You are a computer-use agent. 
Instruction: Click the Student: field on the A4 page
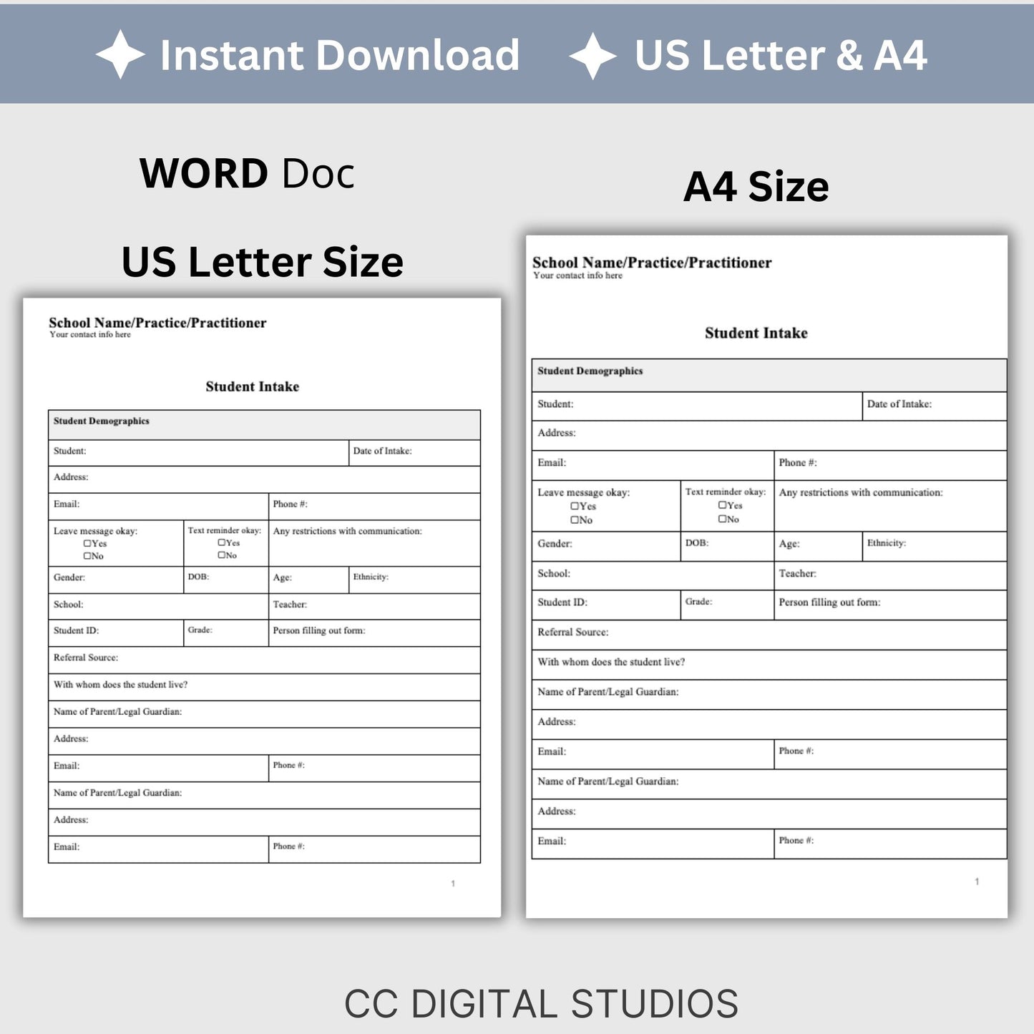(x=697, y=406)
